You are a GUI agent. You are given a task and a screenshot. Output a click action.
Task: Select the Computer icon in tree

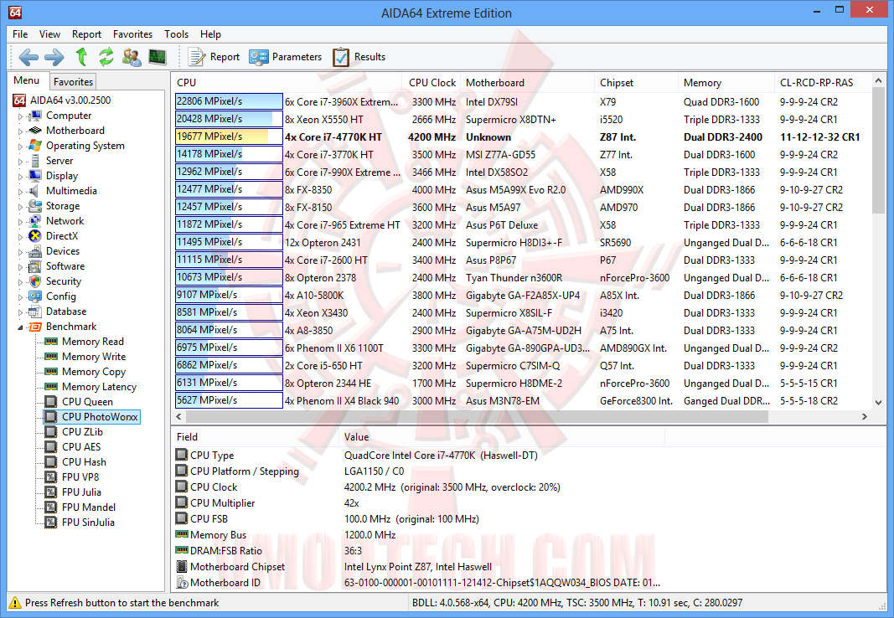pos(35,116)
